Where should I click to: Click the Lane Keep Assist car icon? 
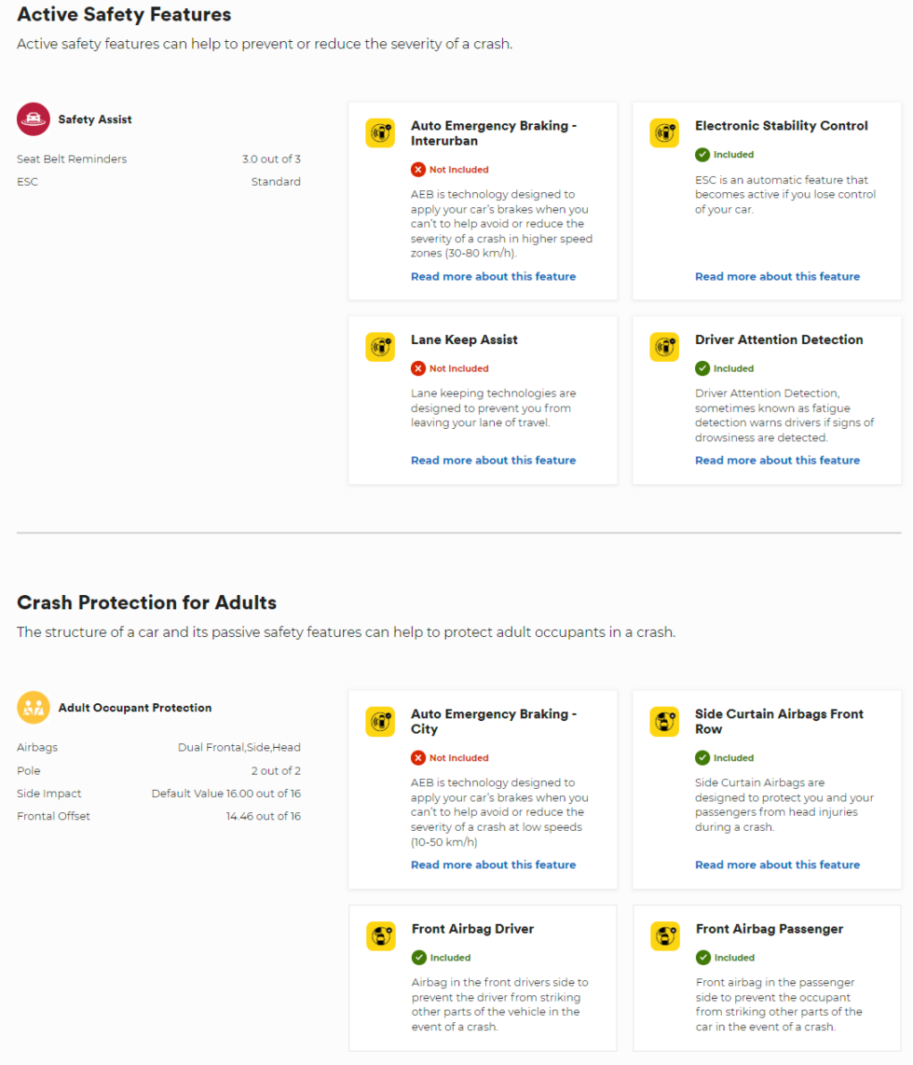click(x=380, y=347)
